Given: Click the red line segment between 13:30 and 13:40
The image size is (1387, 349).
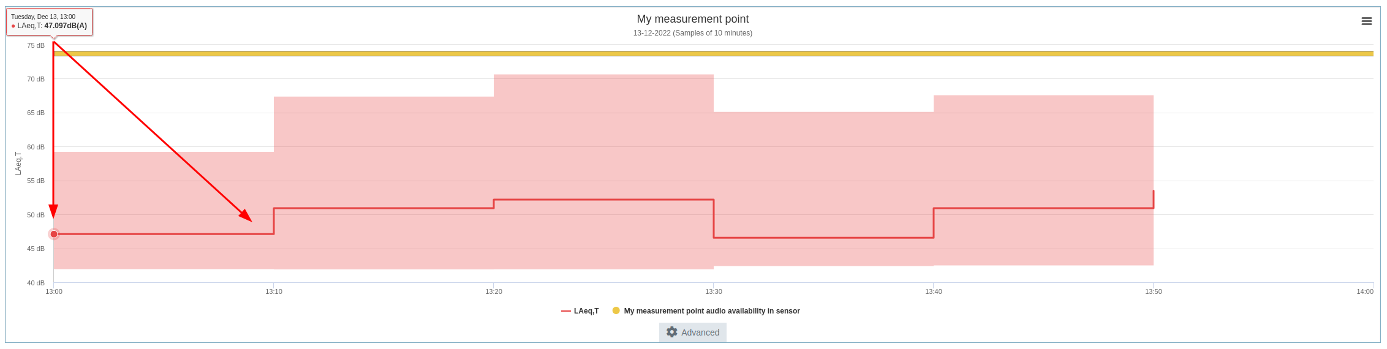Looking at the screenshot, I should point(823,238).
